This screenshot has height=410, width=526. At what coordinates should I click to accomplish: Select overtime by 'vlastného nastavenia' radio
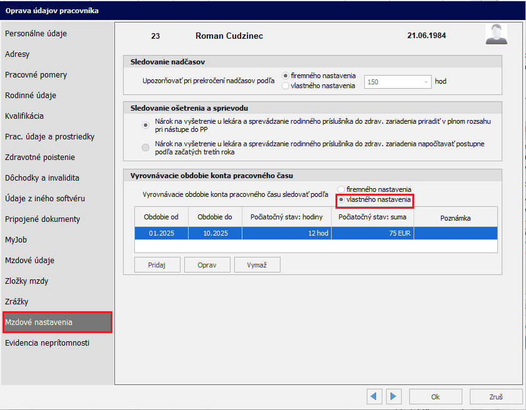(x=285, y=86)
